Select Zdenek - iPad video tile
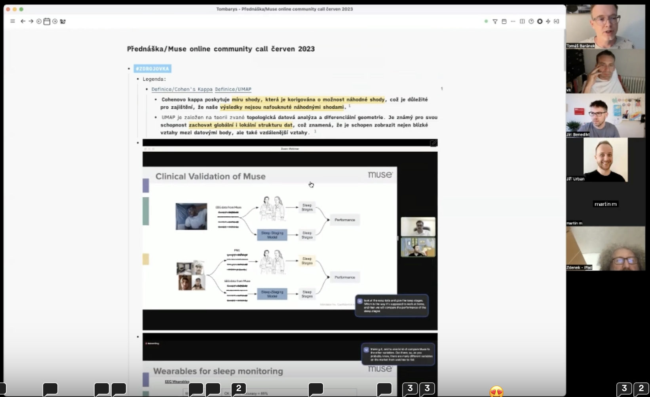The image size is (650, 397). click(605, 248)
